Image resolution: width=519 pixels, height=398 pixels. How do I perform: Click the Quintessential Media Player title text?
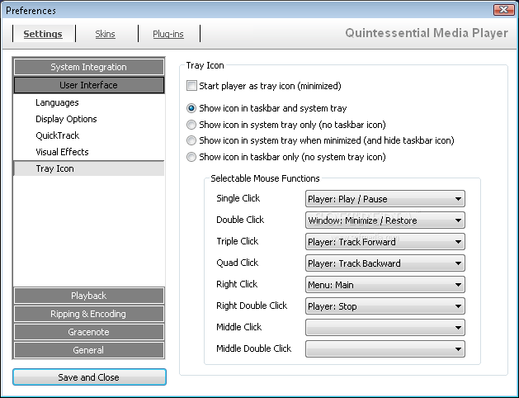(x=427, y=33)
